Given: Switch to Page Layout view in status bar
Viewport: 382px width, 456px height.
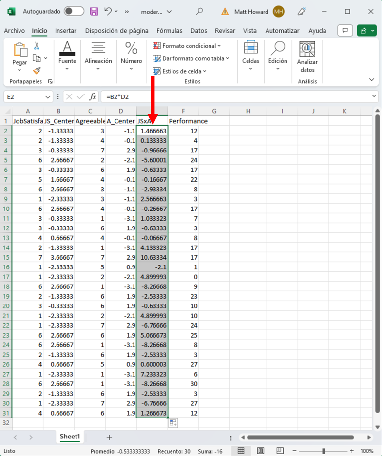Looking at the screenshot, I should click(261, 451).
